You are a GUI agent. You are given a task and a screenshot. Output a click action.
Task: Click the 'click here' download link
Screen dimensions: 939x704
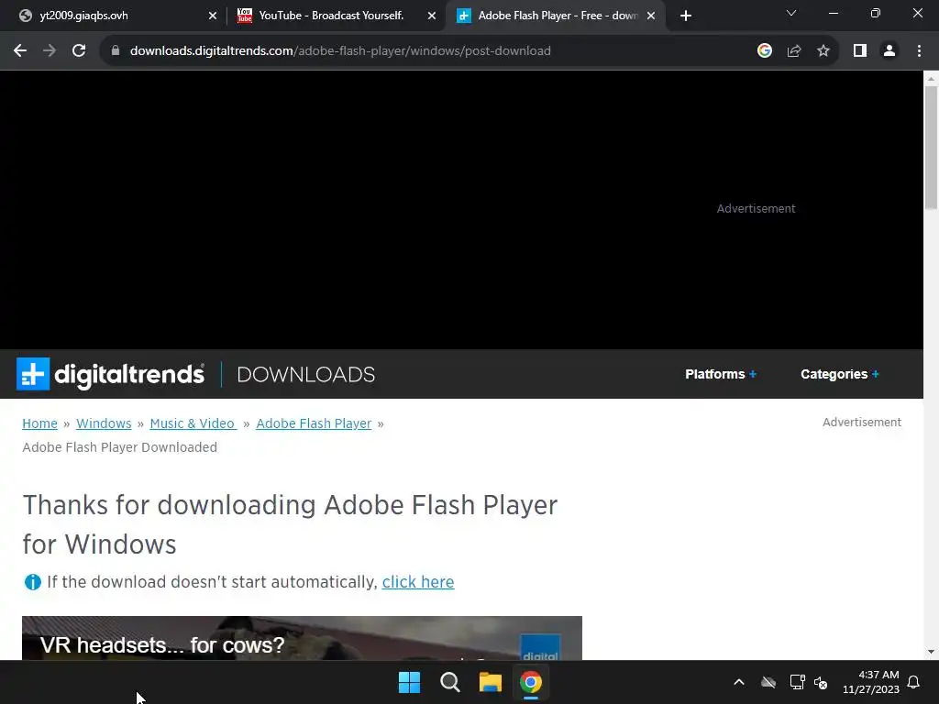418,582
